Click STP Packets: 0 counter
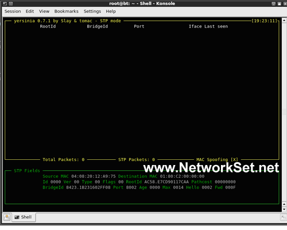This screenshot has height=230, width=287. coord(137,160)
